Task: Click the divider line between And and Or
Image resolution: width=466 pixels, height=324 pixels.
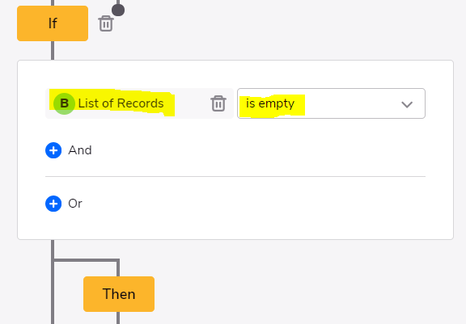Action: pos(235,176)
